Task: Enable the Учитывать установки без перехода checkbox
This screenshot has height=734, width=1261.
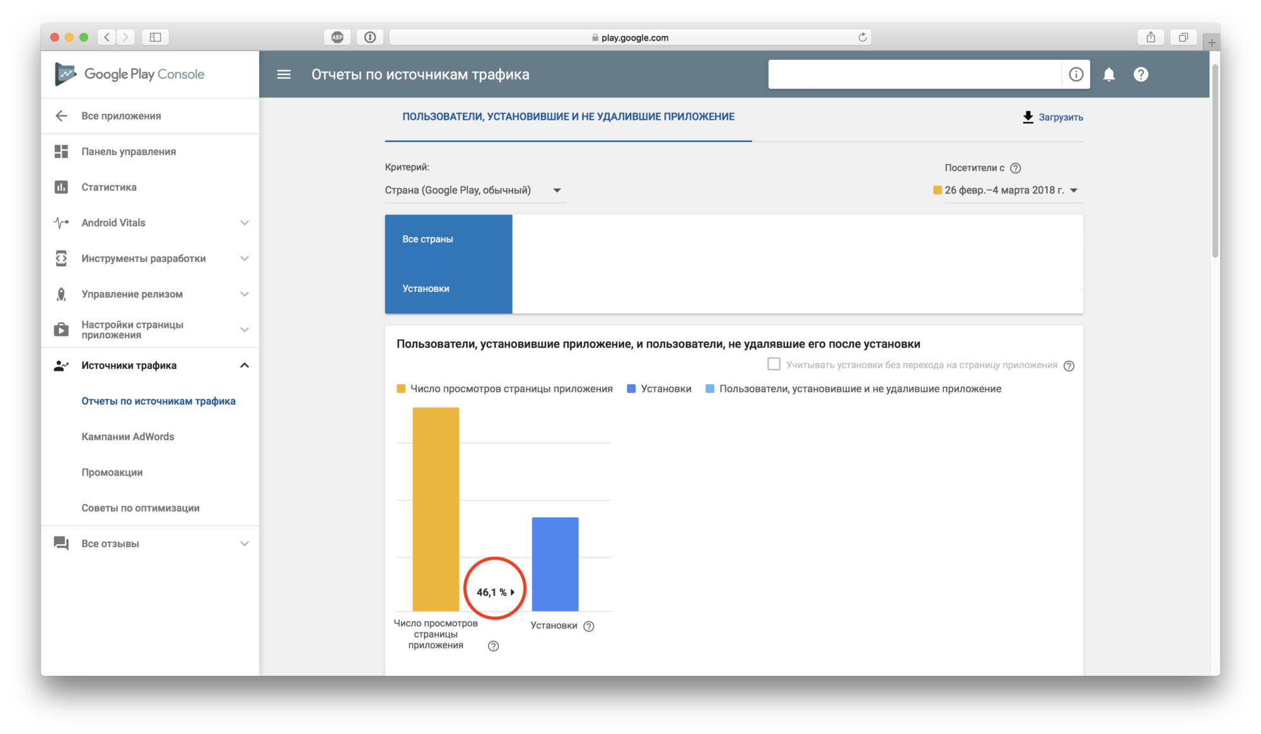Action: (x=774, y=364)
